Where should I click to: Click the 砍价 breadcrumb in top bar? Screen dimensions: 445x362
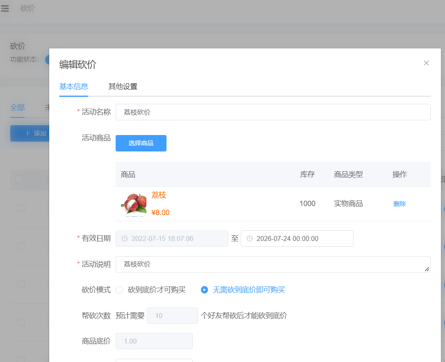tap(27, 8)
